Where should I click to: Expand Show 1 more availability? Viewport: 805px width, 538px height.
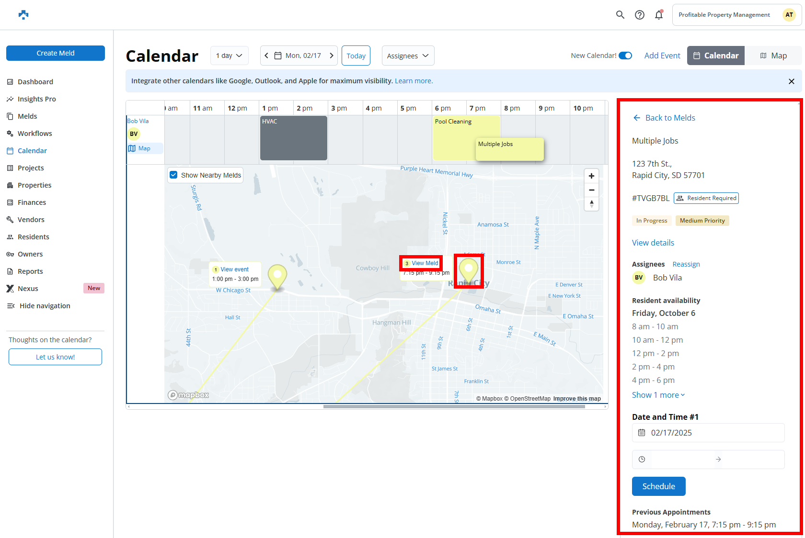[x=658, y=395]
